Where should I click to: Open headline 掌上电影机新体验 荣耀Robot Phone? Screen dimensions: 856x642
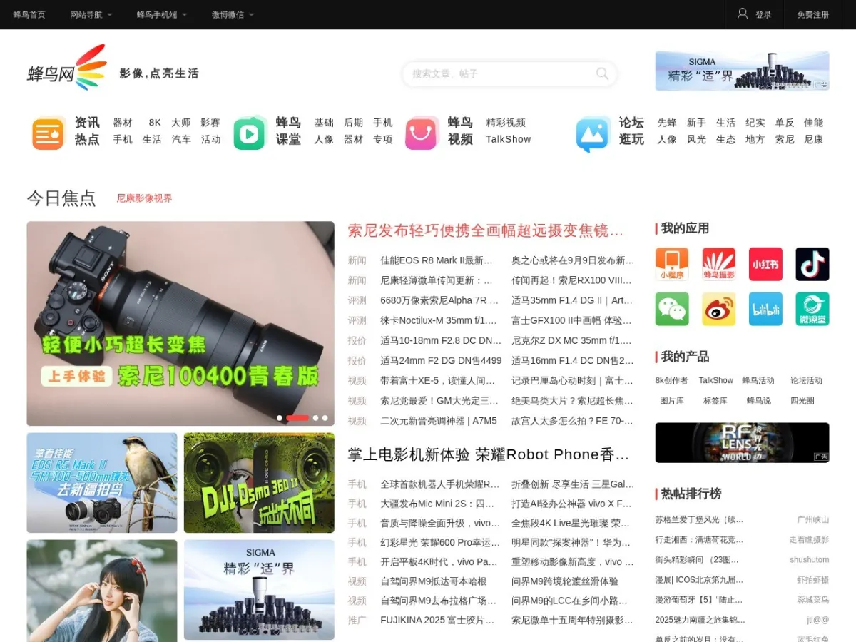(489, 454)
